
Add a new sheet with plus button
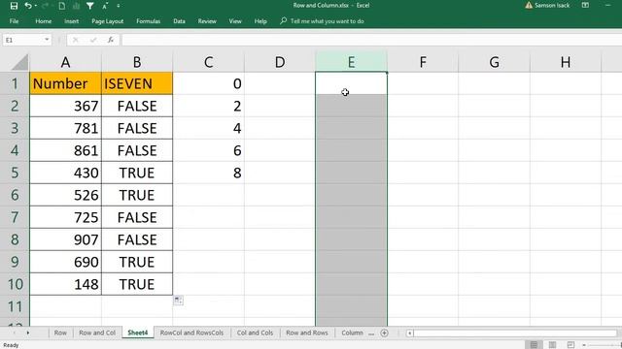pyautogui.click(x=384, y=333)
